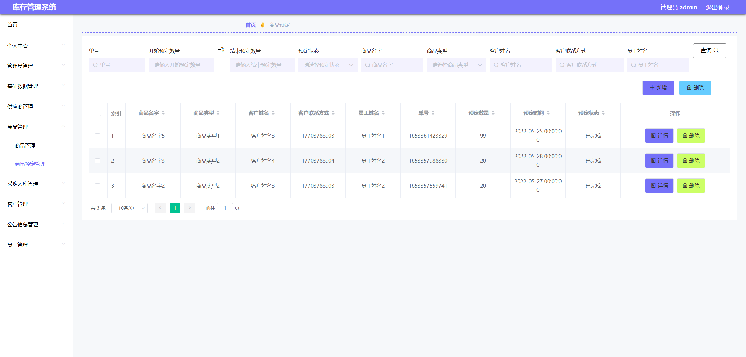
Task: Click the blue 新增 button
Action: [658, 88]
